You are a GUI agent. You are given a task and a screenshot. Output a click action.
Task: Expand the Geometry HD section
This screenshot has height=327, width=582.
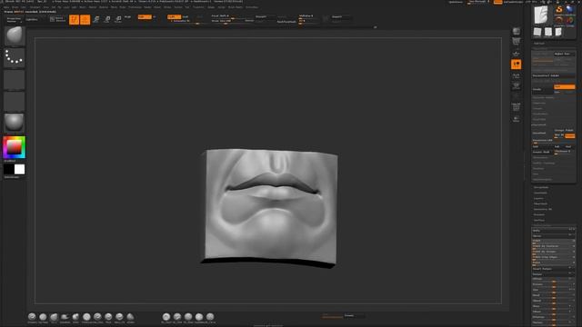click(x=543, y=209)
